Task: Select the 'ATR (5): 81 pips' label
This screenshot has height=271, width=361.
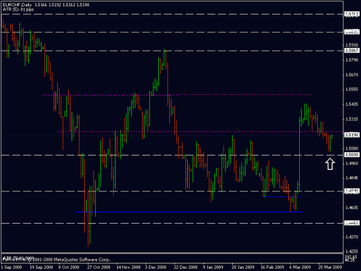Action: (x=18, y=9)
